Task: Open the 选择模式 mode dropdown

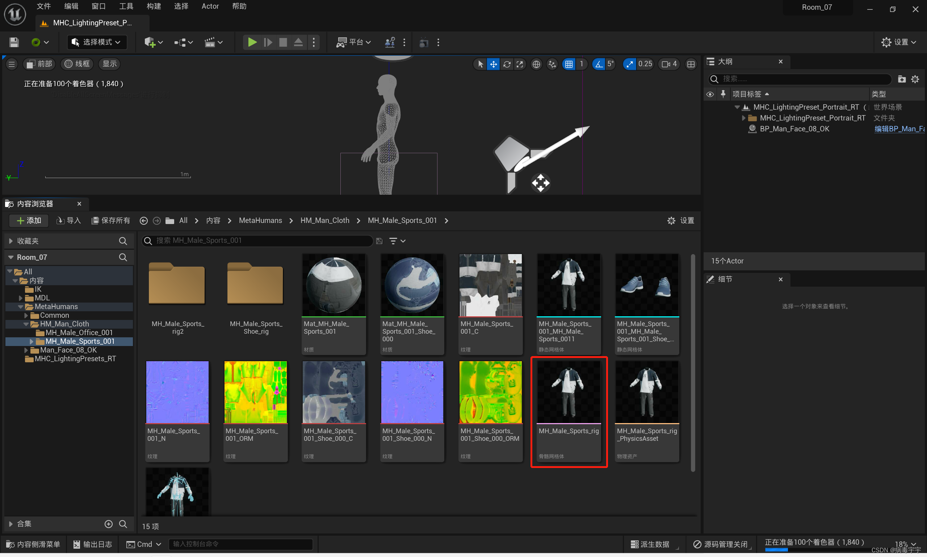Action: 97,42
